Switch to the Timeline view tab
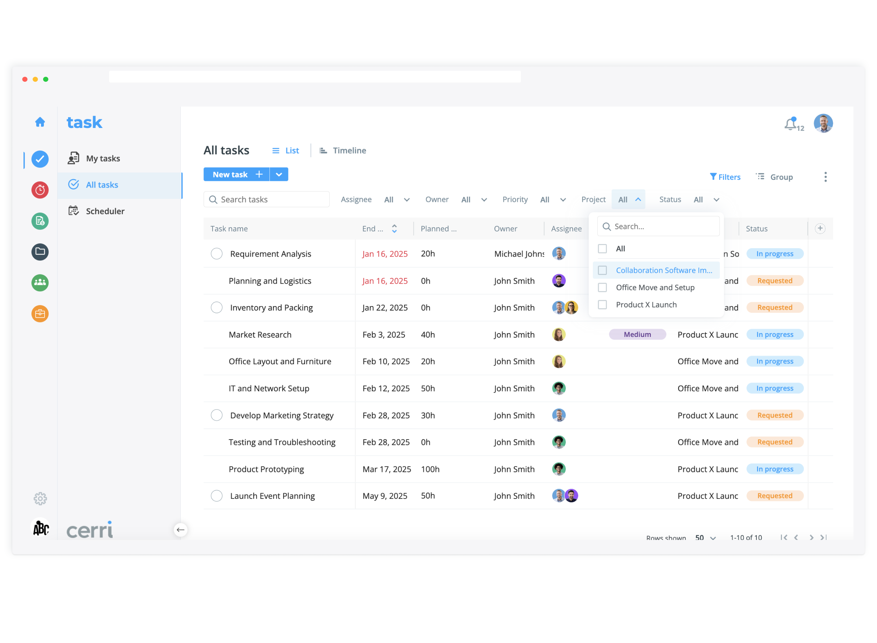Image resolution: width=877 pixels, height=643 pixels. (343, 151)
